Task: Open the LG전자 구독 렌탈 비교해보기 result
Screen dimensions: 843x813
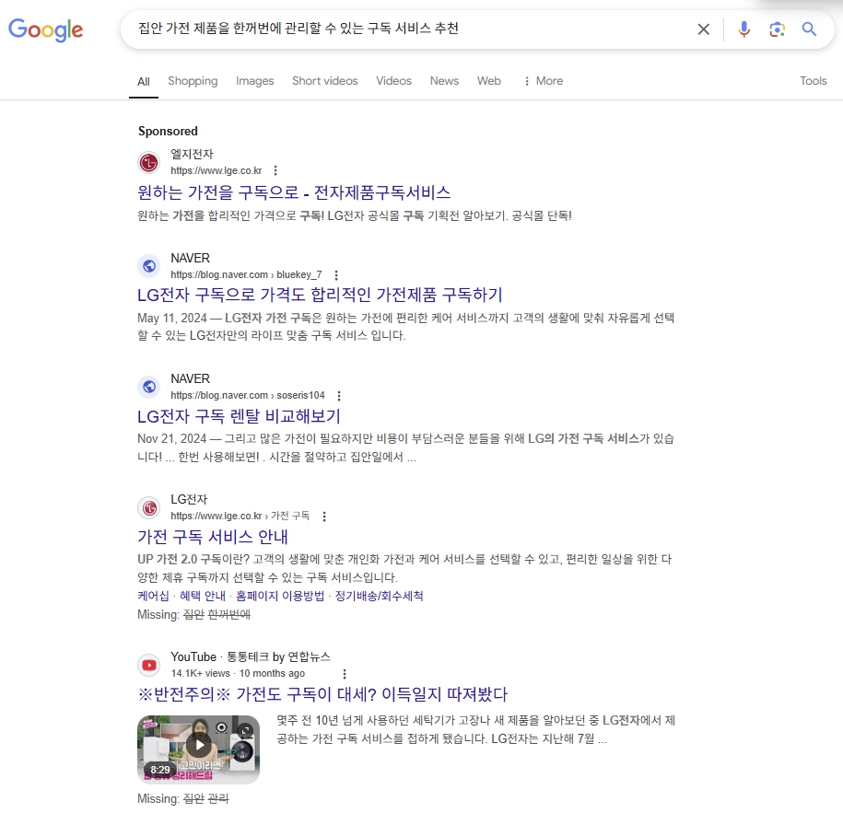Action: tap(239, 416)
